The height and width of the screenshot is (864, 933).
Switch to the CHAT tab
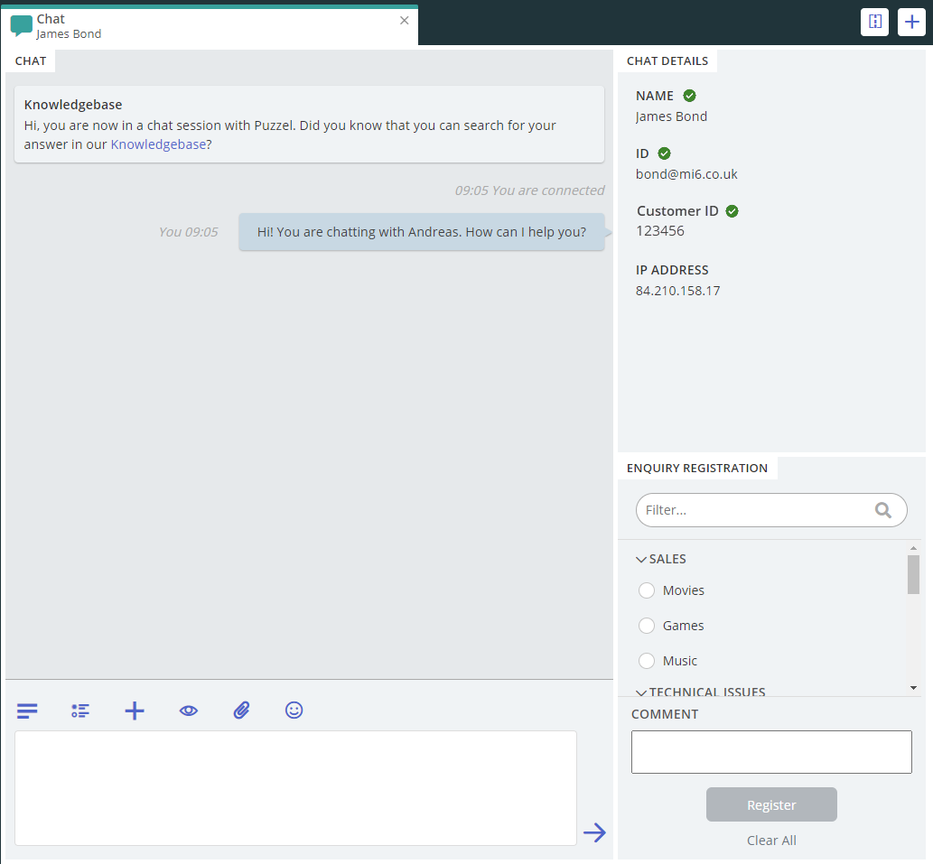coord(29,60)
